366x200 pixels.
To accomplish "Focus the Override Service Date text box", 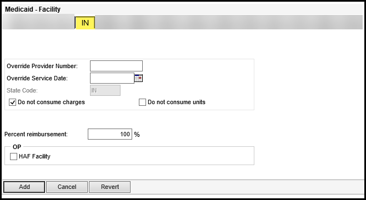I will 112,78.
